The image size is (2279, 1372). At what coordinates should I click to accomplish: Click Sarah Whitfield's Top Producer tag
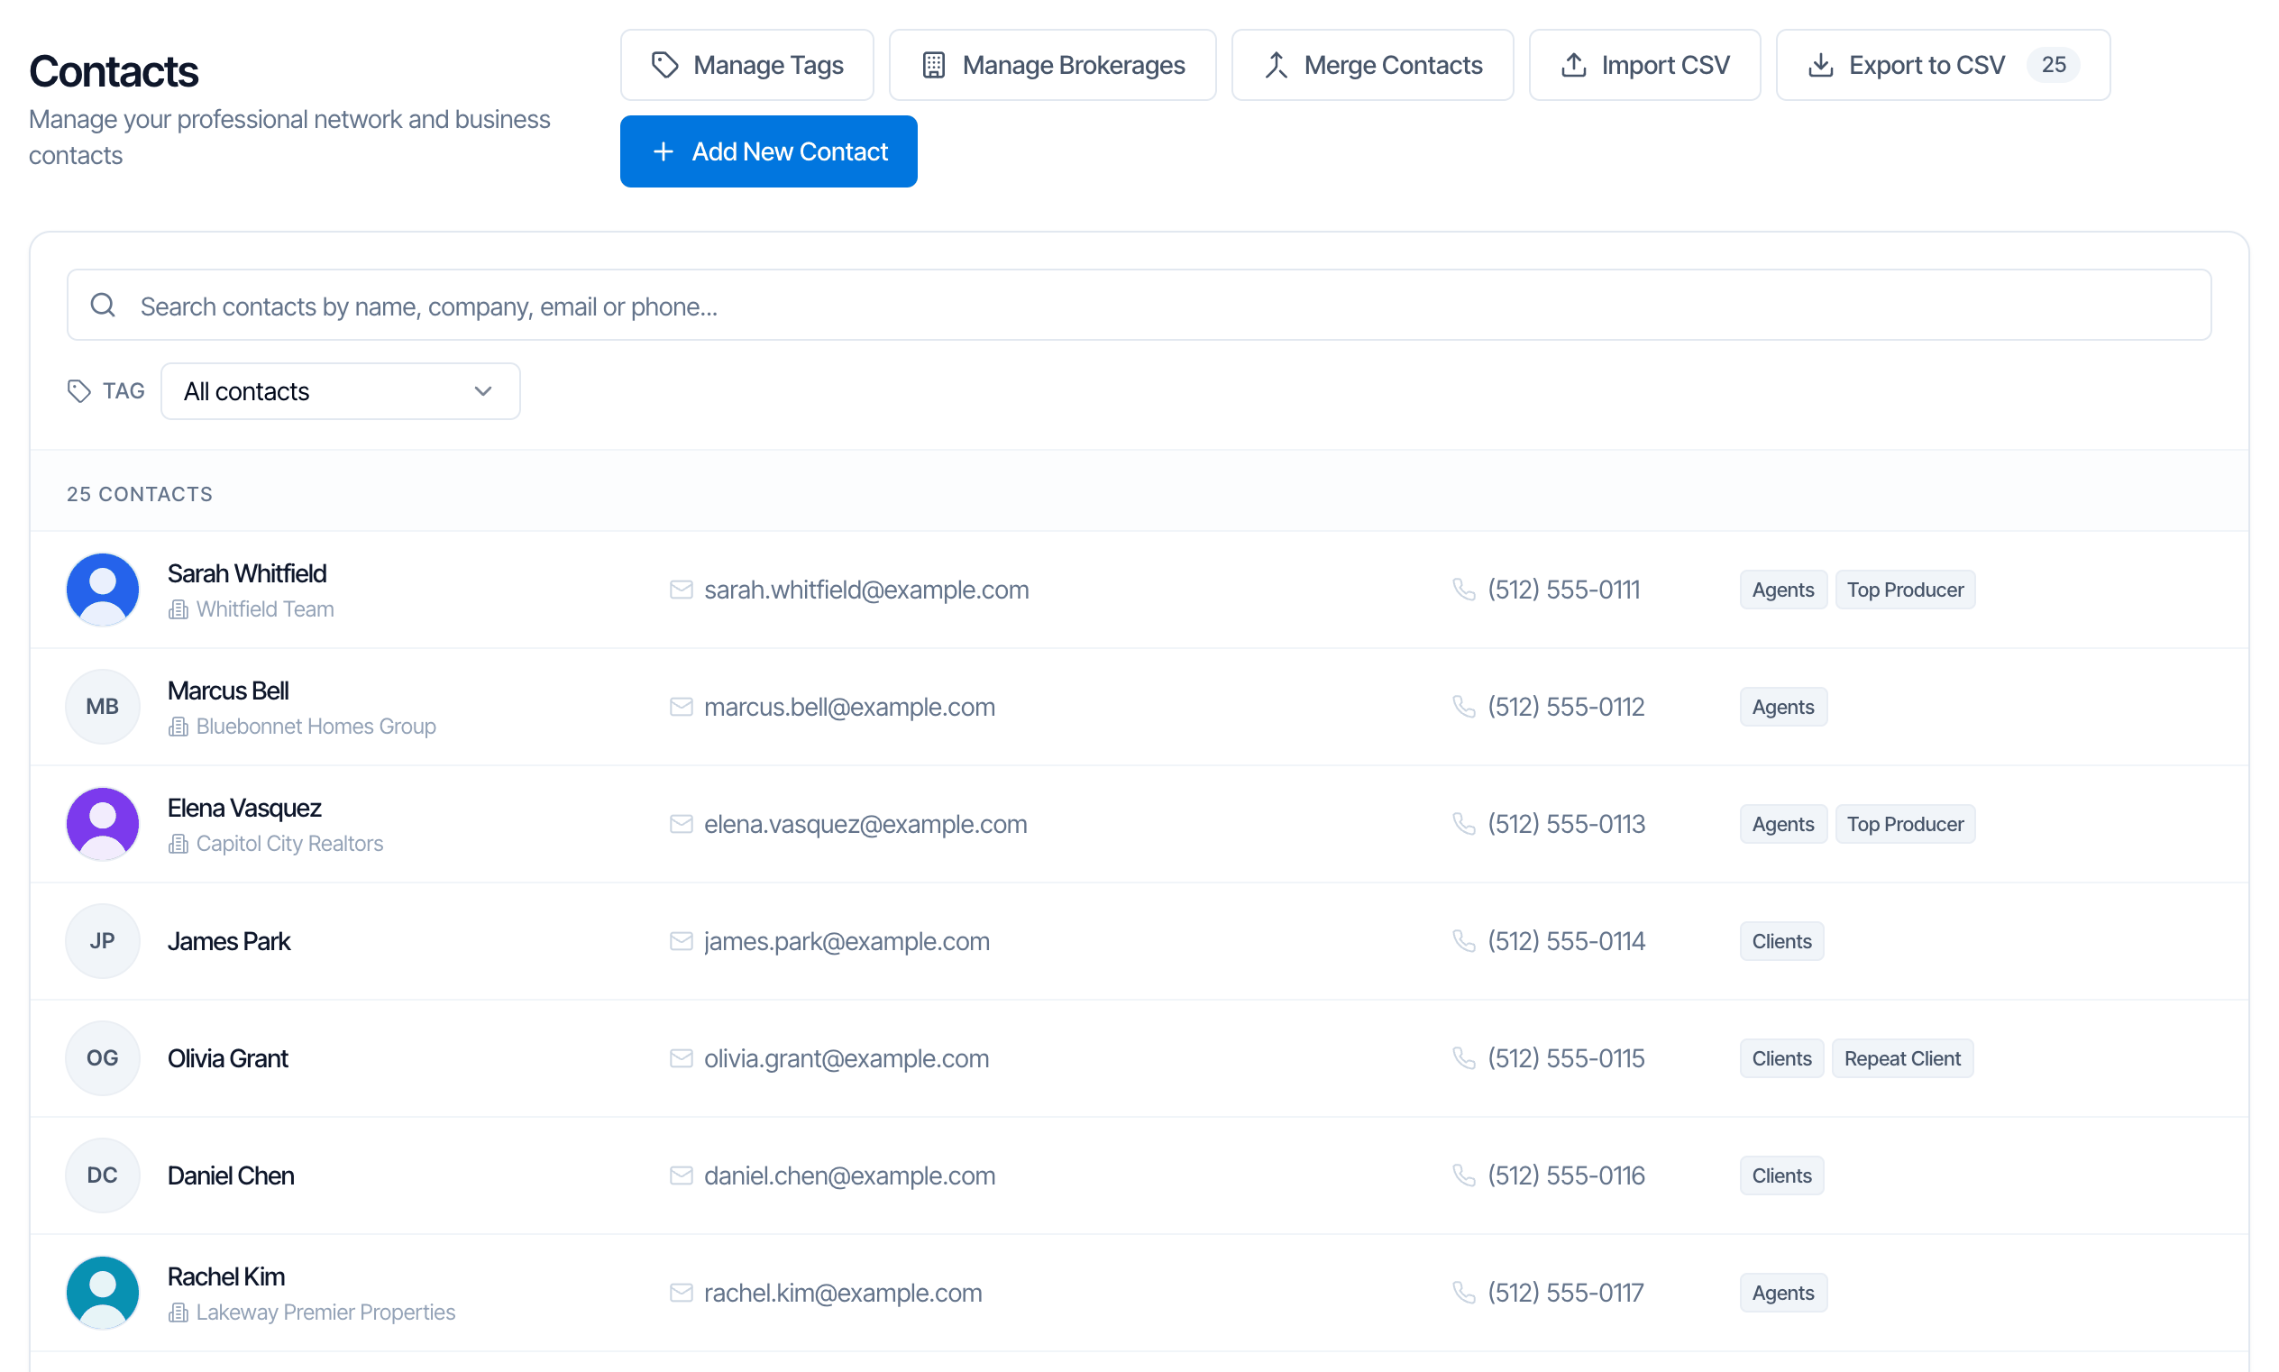click(1905, 590)
